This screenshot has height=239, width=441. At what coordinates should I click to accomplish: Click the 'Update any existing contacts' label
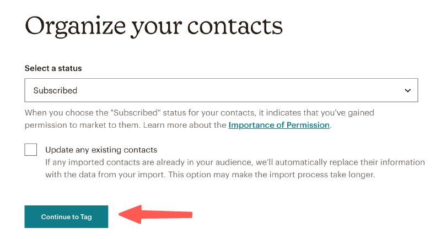click(x=101, y=150)
